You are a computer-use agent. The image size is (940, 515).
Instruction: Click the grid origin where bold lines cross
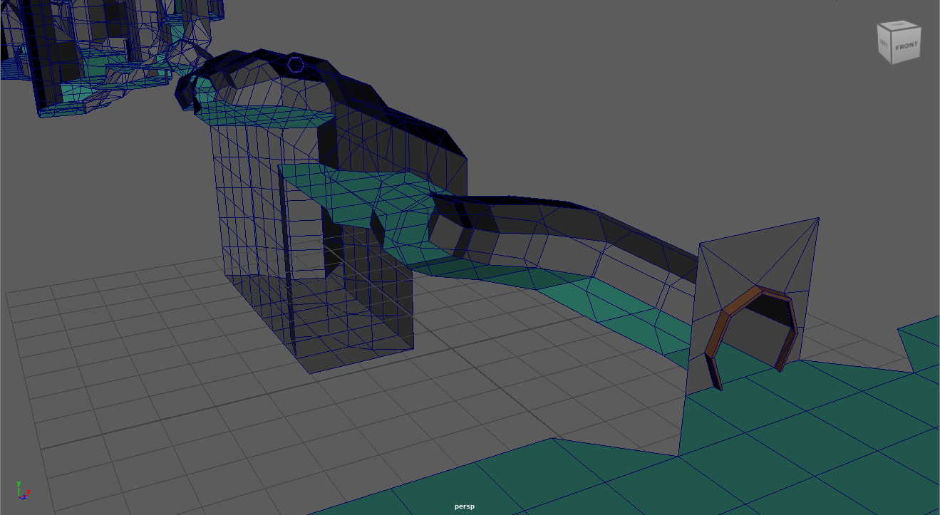click(451, 349)
